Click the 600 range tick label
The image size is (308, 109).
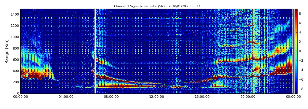pyautogui.click(x=16, y=59)
